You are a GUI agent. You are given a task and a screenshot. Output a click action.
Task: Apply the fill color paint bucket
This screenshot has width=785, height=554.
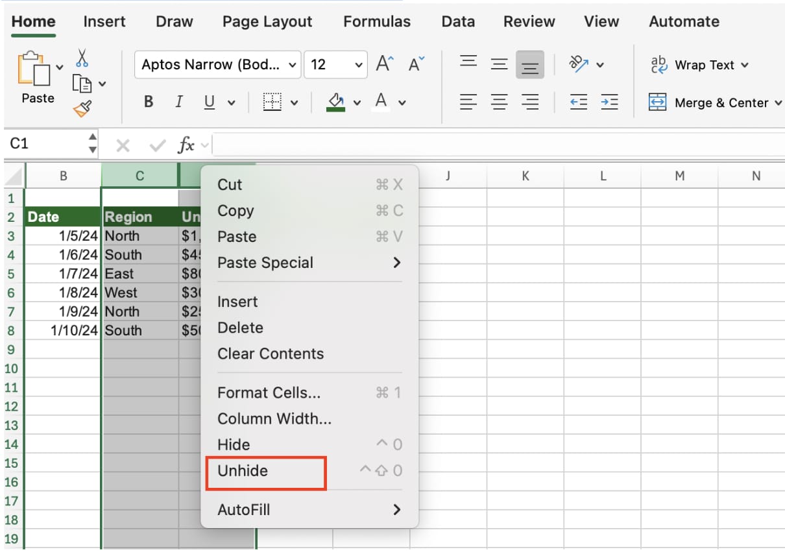tap(335, 102)
